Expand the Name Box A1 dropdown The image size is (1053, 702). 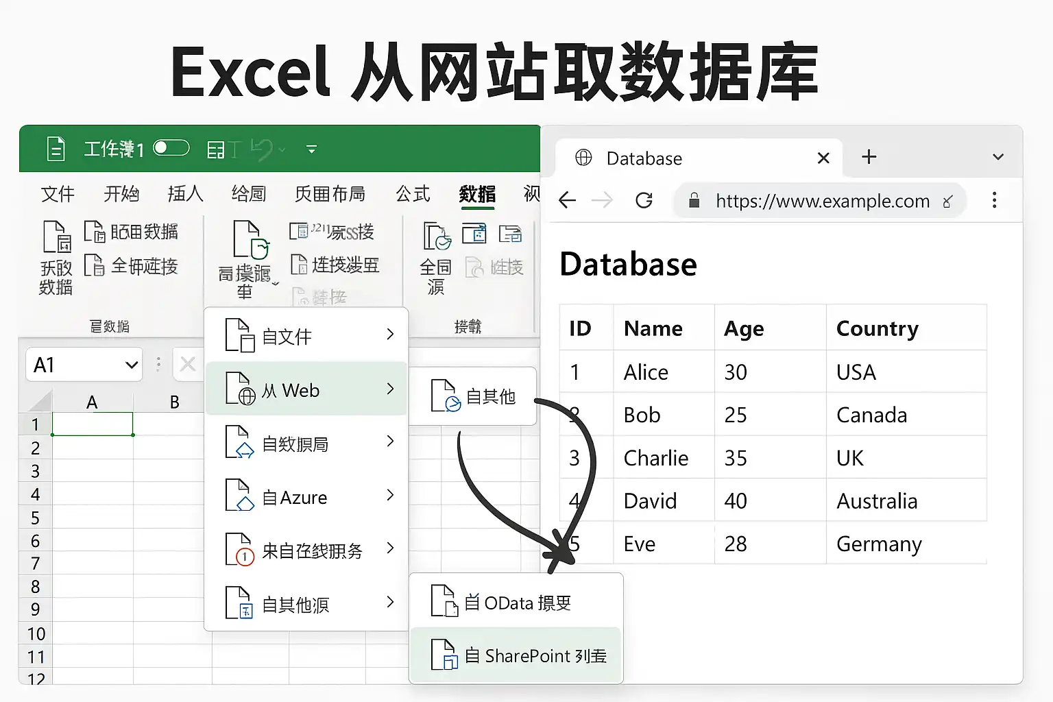coord(132,365)
